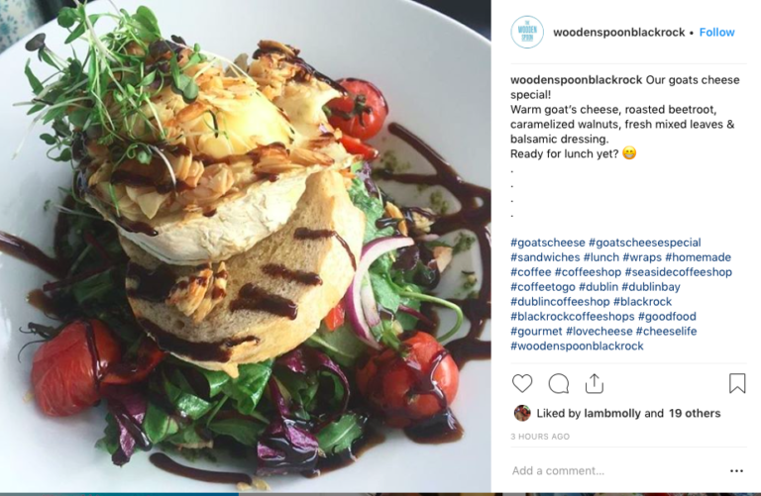Focus the Add a comment field
761x496 pixels.
click(x=616, y=471)
